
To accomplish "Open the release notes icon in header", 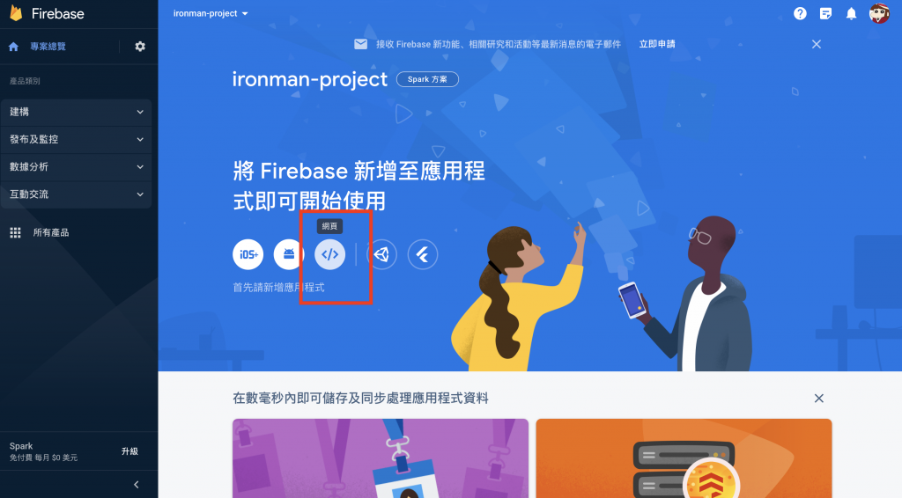I will (825, 14).
